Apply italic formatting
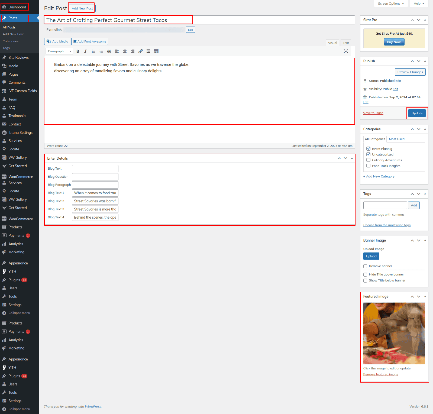 (85, 51)
